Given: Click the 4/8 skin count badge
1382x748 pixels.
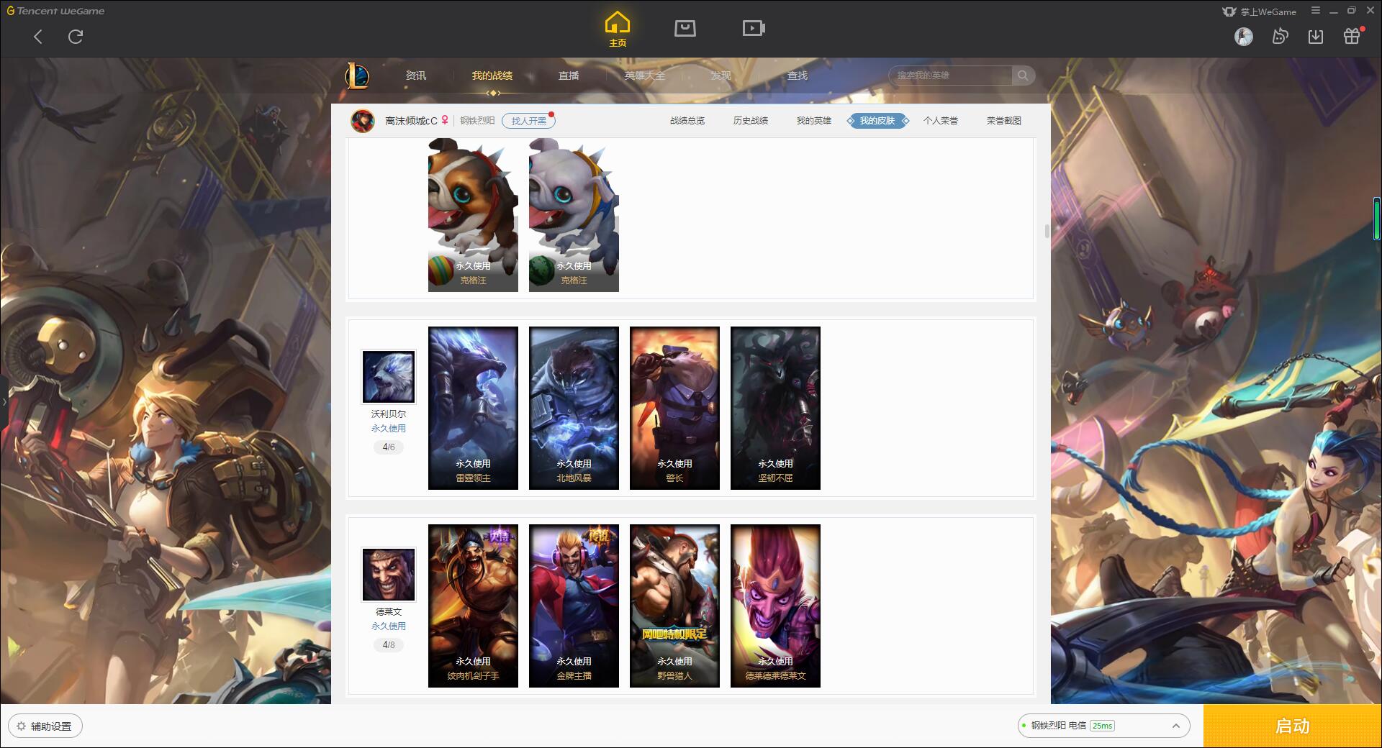Looking at the screenshot, I should coord(389,645).
